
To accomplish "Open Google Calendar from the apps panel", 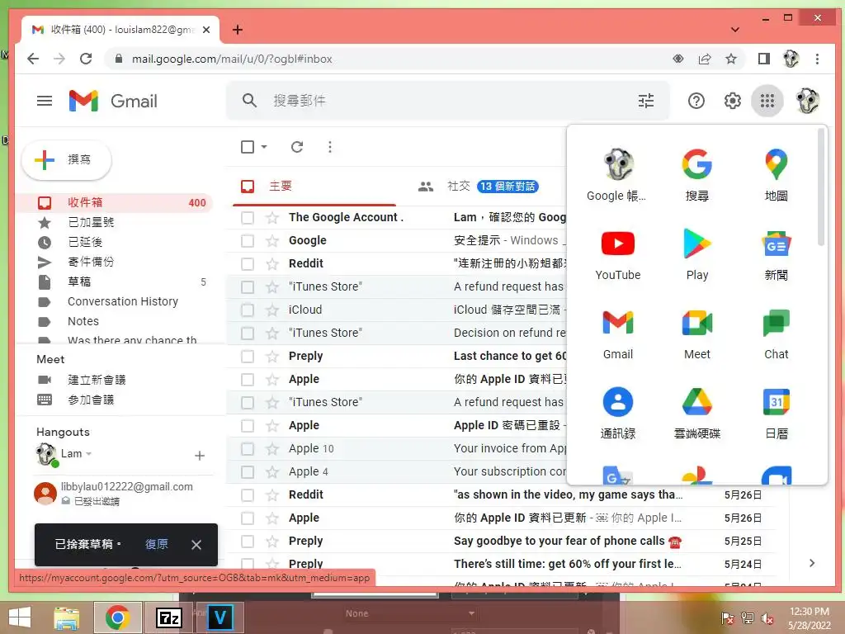I will pyautogui.click(x=776, y=413).
